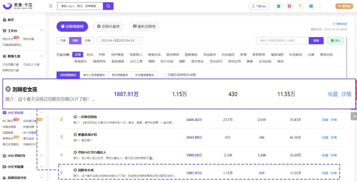The width and height of the screenshot is (357, 182).
Task: Click value 2446.82万 in 一封春日回信 row
Action: [x=194, y=120]
